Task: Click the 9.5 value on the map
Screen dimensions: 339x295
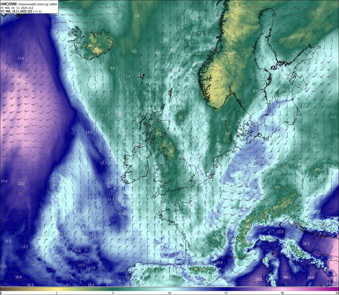Action: click(219, 147)
